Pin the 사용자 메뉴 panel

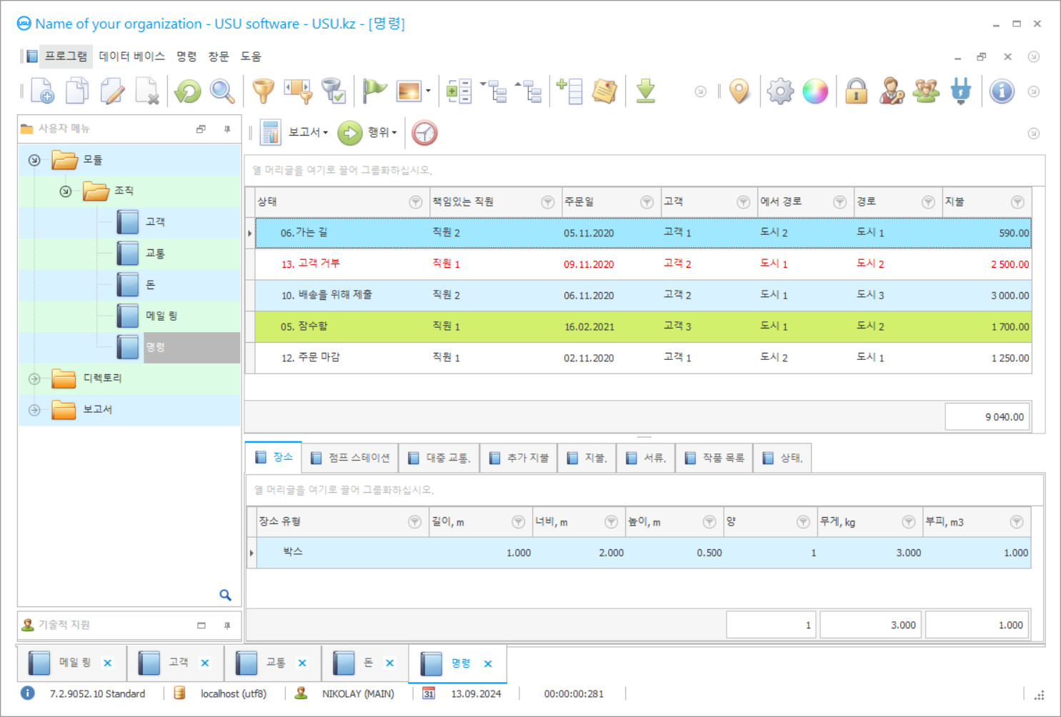tap(227, 129)
